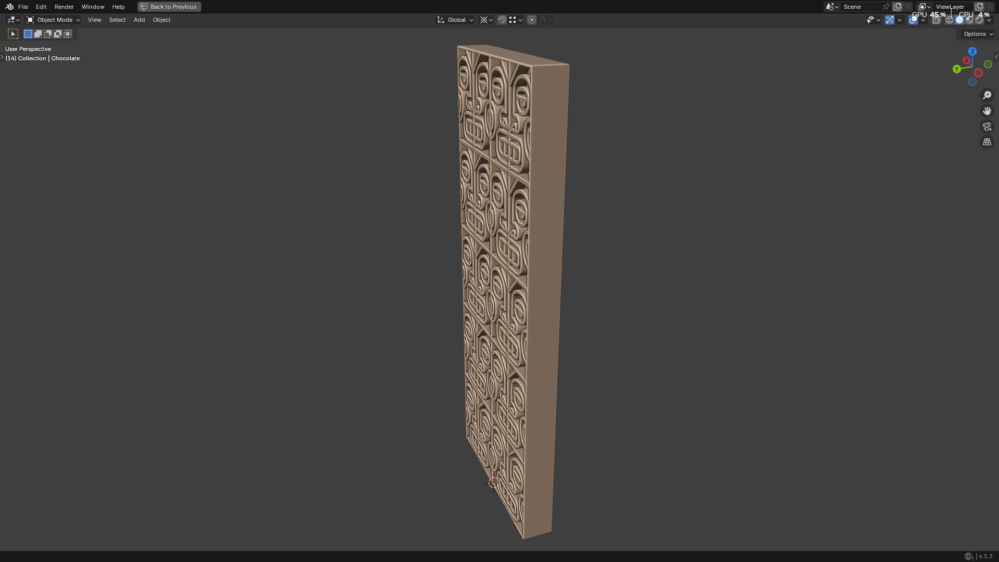
Task: Toggle perspective/orthographic grid icon
Action: pyautogui.click(x=987, y=142)
